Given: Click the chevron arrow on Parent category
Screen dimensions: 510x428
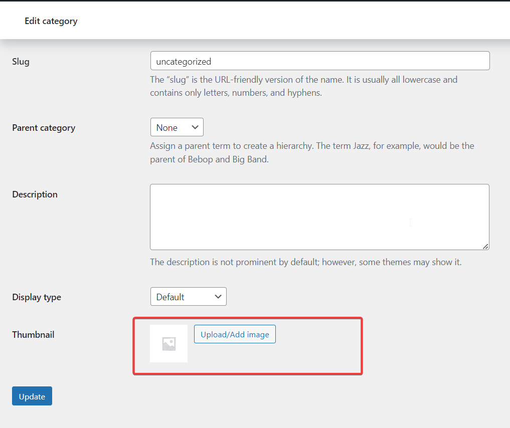Looking at the screenshot, I should point(195,127).
